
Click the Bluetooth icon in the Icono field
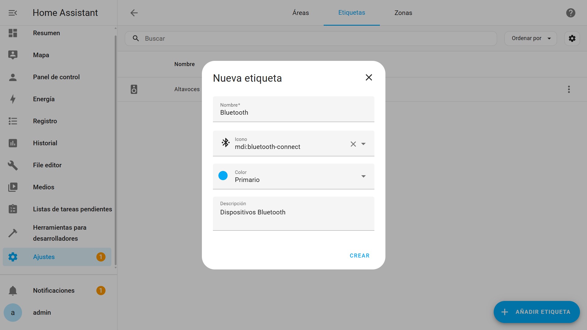[x=226, y=143]
